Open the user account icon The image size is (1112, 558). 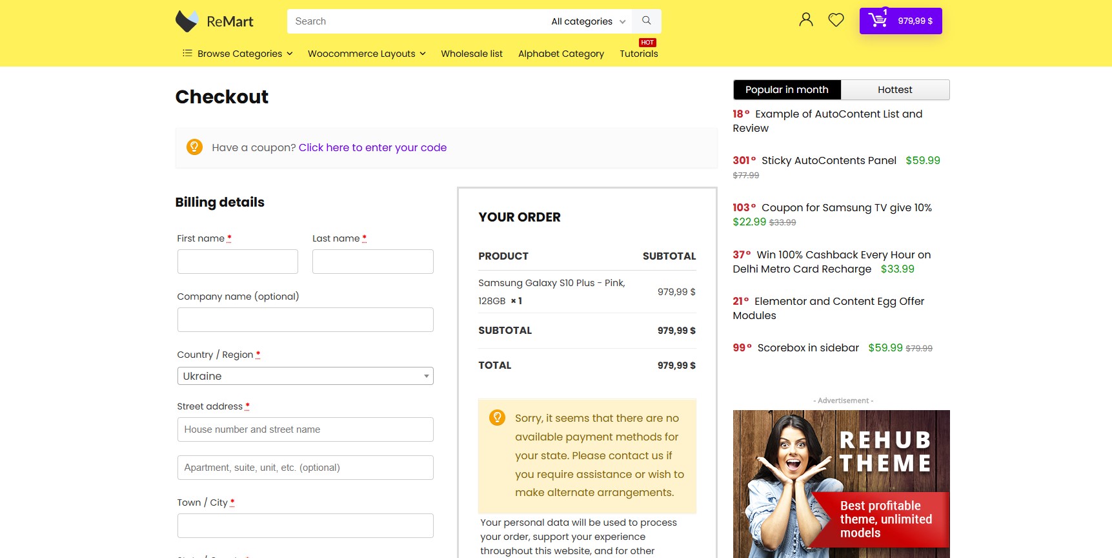click(805, 20)
